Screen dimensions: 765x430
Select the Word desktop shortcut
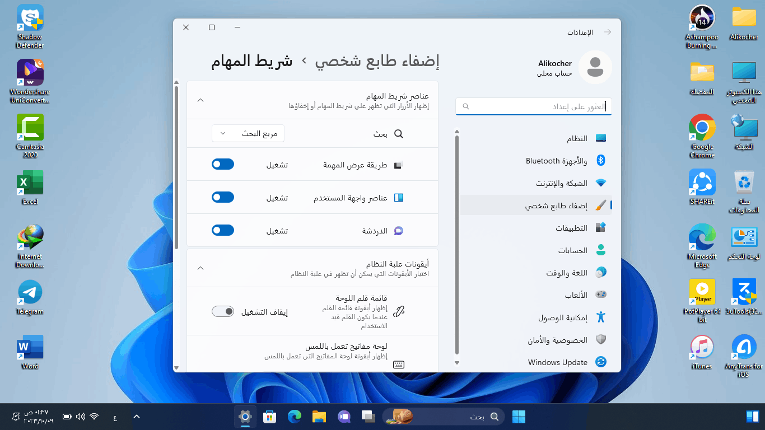30,352
